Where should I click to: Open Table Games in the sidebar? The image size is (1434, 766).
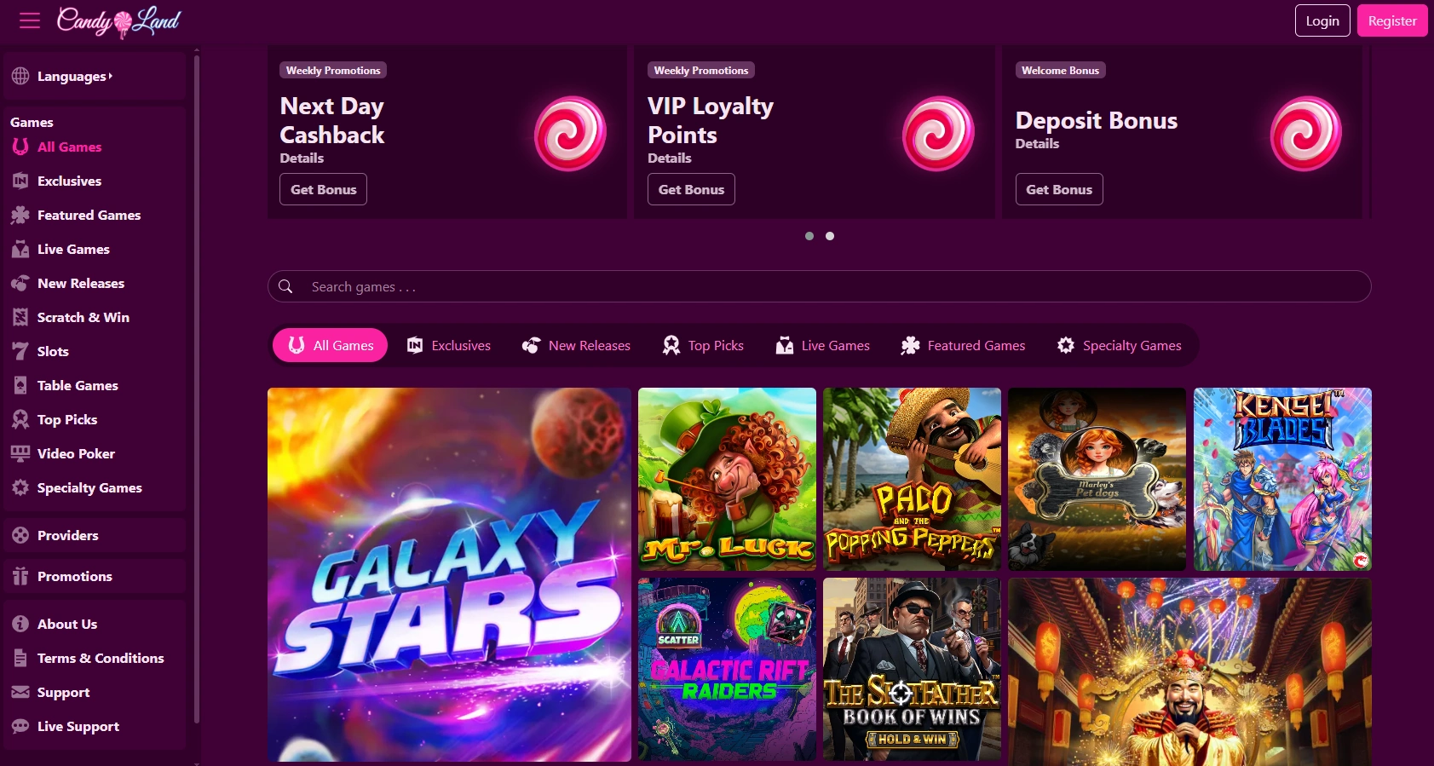coord(78,385)
